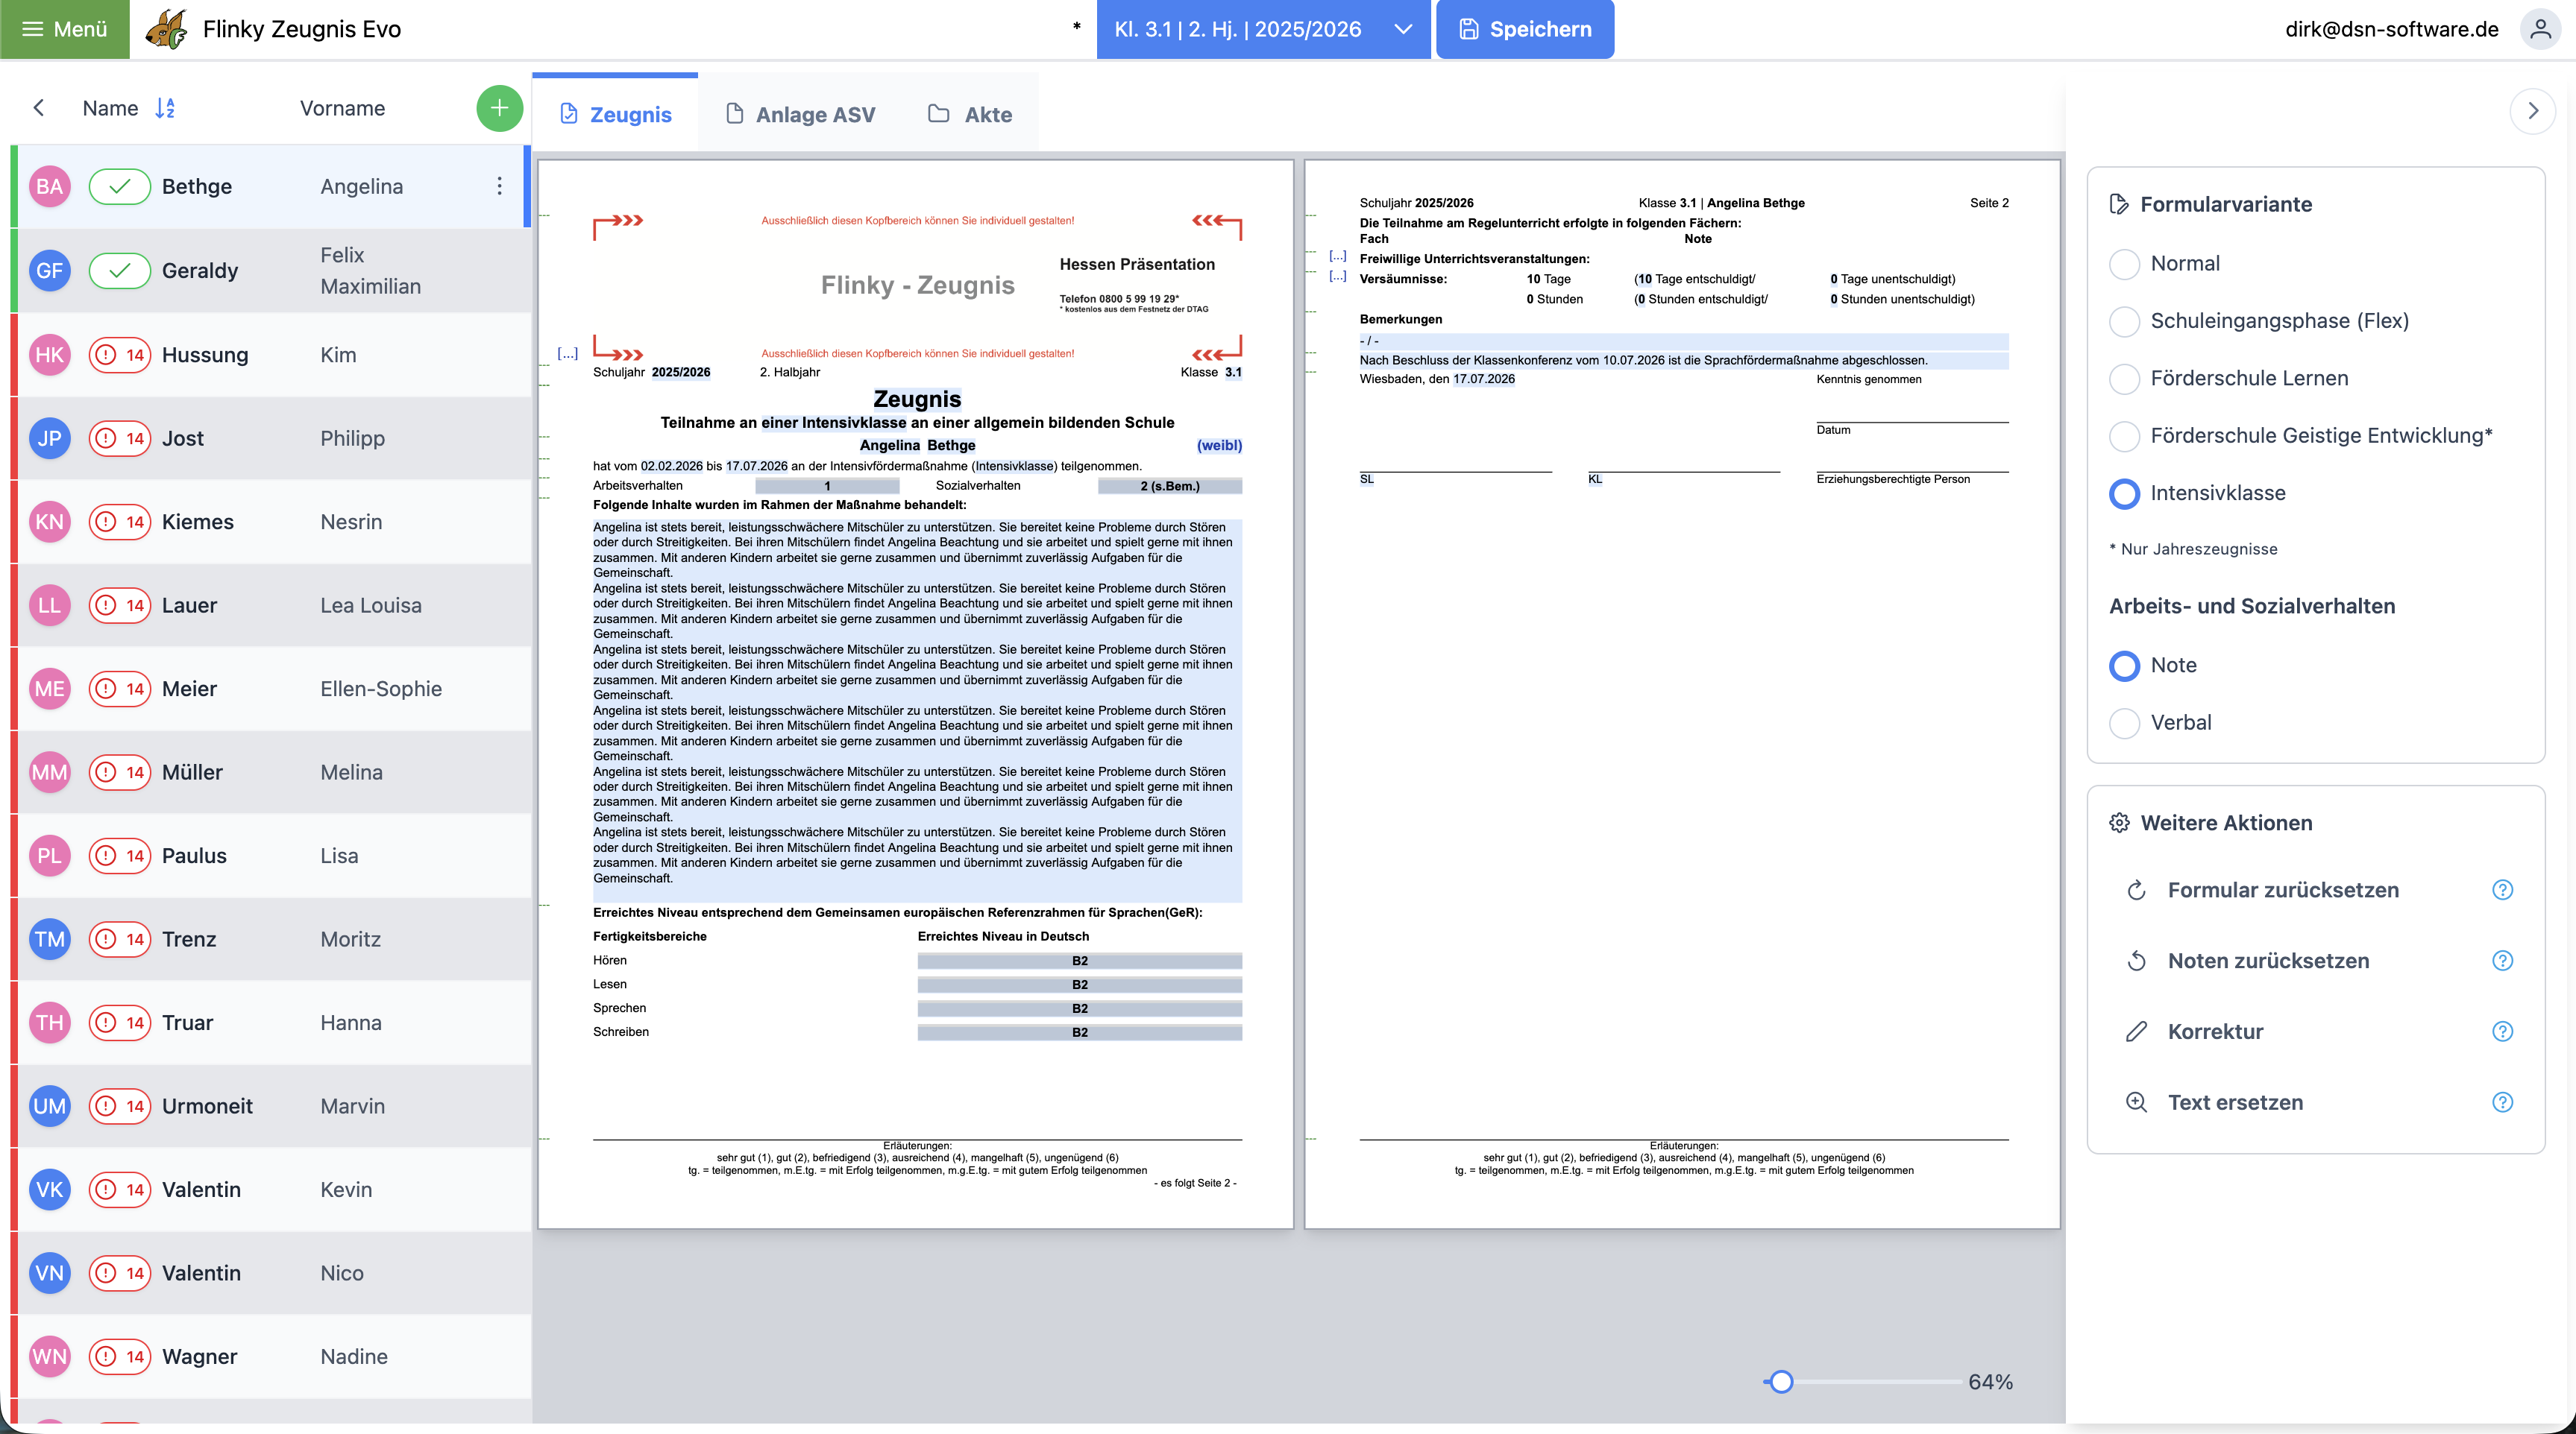The image size is (2576, 1434).
Task: Choose Förderschule Lernen form variant
Action: pyautogui.click(x=2124, y=379)
